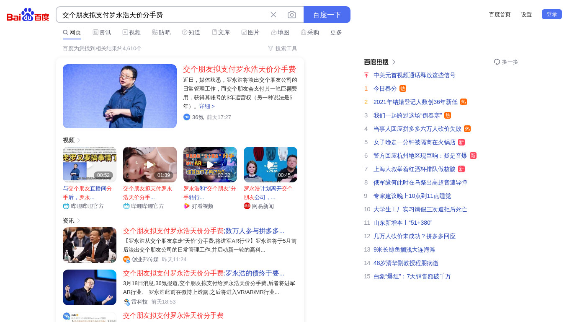Clear the search box with the X icon

(x=273, y=15)
